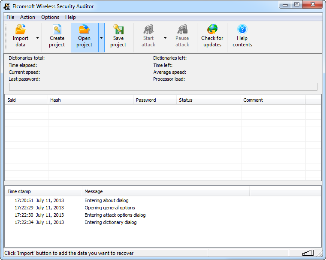Minimize the Wireless Security Auditor window
Screen dimensions: 326x260
pyautogui.click(x=285, y=5)
